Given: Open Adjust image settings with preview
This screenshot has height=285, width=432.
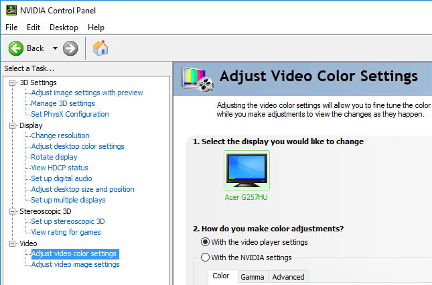Looking at the screenshot, I should click(x=87, y=93).
